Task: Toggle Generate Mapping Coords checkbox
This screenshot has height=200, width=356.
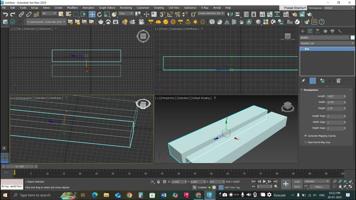Action: tap(306, 136)
